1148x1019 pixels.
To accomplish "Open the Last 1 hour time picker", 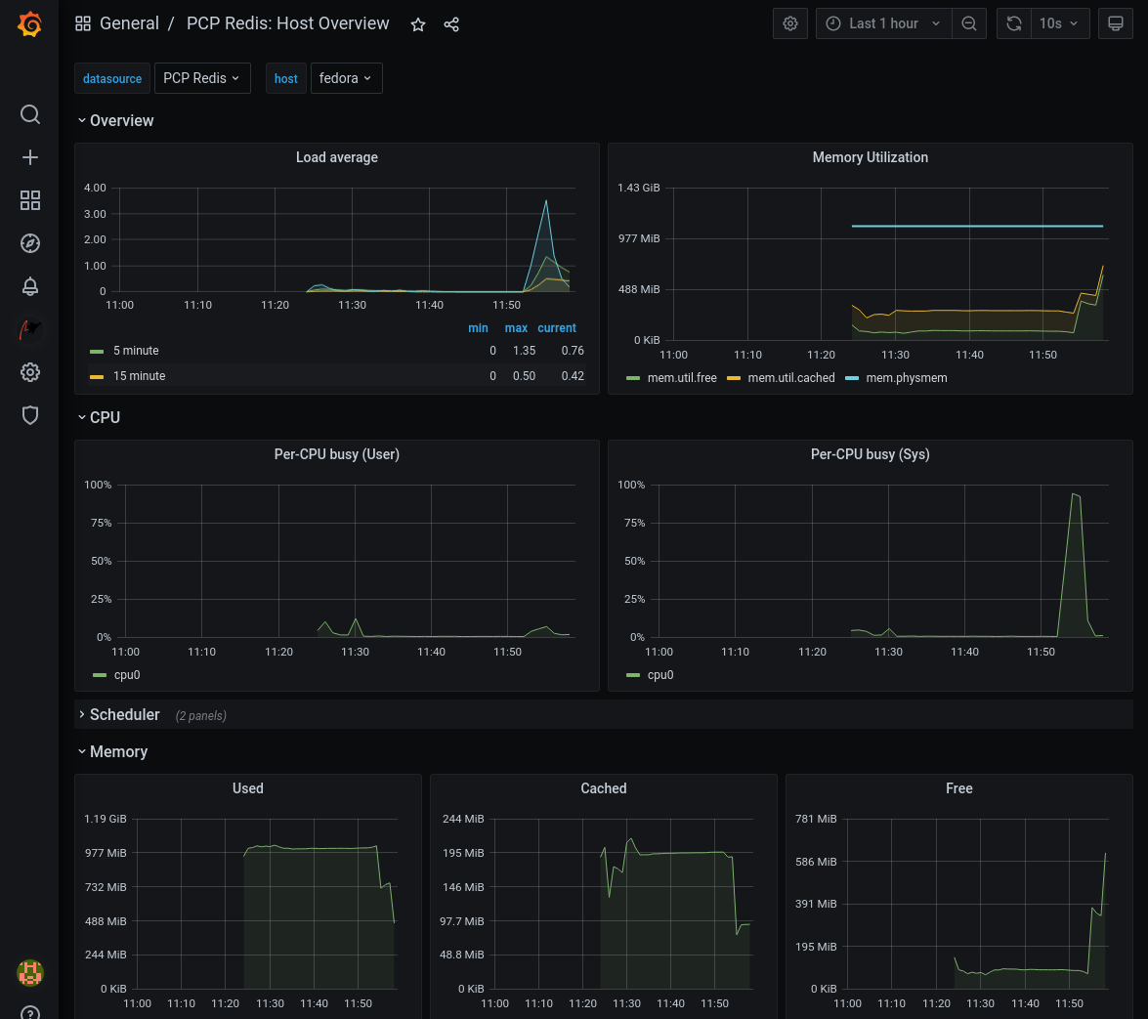I will (883, 23).
